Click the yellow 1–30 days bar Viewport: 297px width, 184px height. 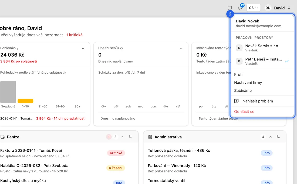pos(25,101)
